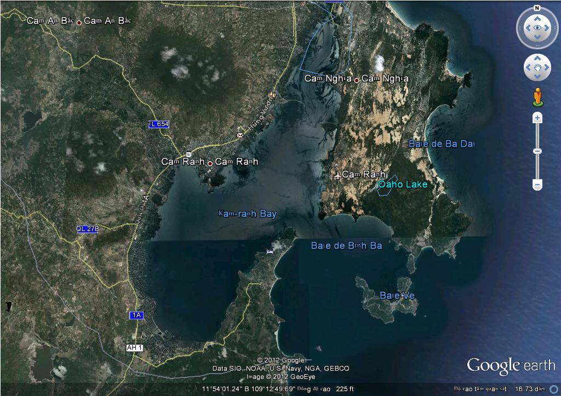Screen dimensions: 561x396
Task: Rotate view right using the eye control
Action: point(547,27)
